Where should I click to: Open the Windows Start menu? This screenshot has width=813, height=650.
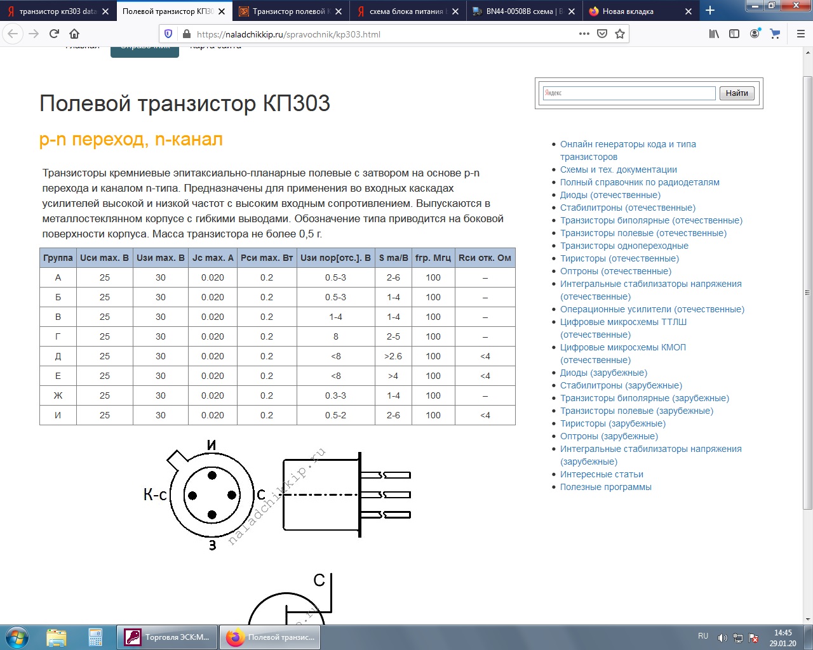17,637
